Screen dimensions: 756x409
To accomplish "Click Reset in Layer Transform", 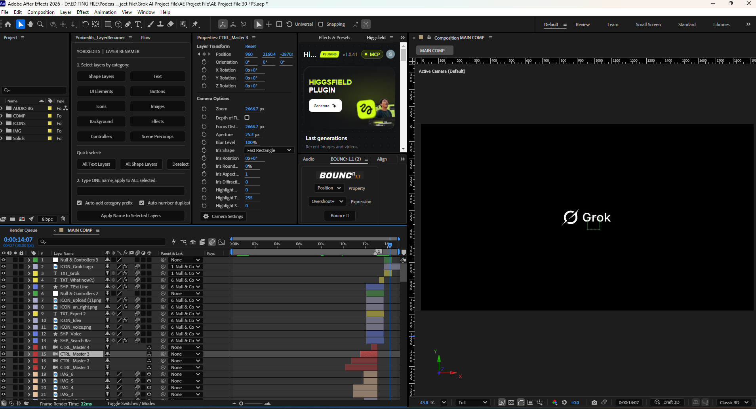I will point(250,46).
